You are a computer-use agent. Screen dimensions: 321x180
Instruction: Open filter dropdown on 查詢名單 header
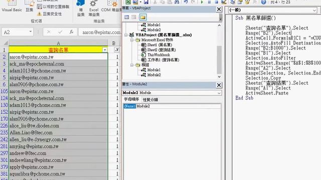click(x=105, y=50)
